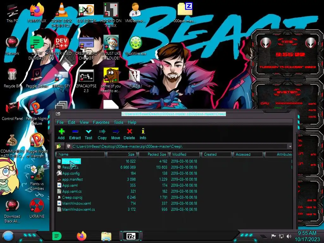324x243 pixels.
Task: Select the VM0Technic desktop icon
Action: coord(135,13)
